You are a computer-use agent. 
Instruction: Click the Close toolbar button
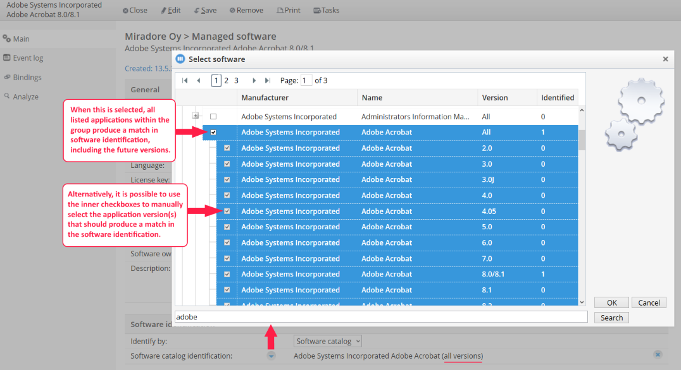135,10
